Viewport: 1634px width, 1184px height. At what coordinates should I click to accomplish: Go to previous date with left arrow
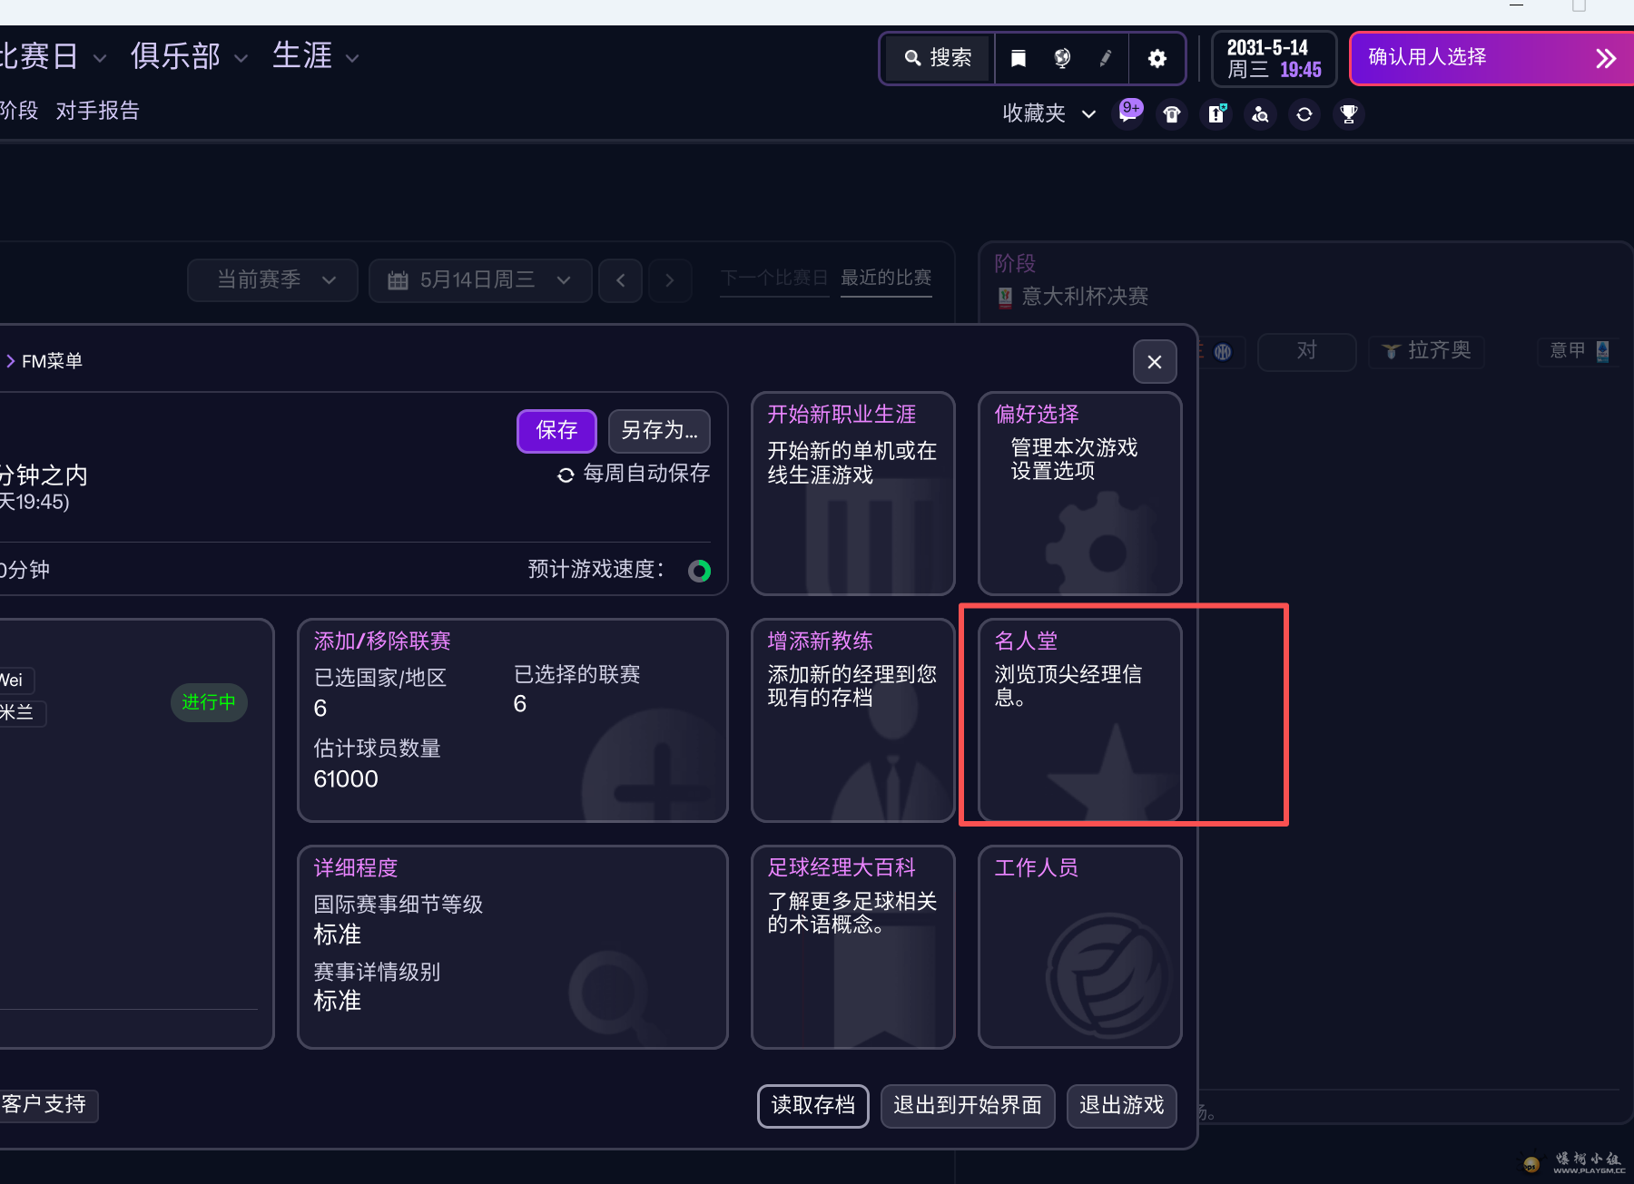click(621, 280)
